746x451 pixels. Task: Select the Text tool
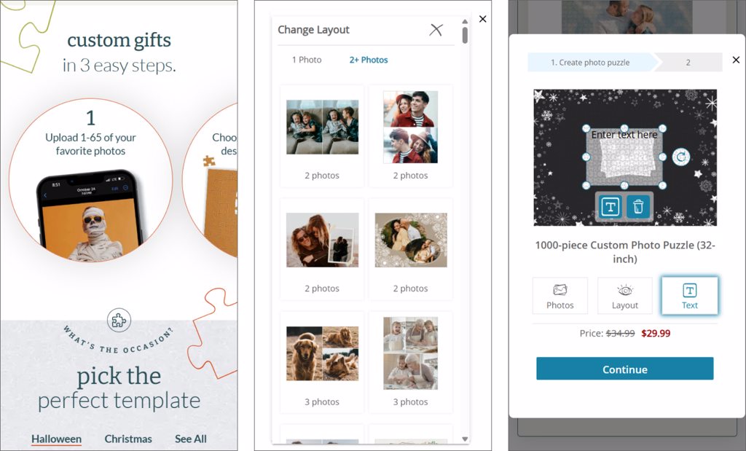coord(689,295)
